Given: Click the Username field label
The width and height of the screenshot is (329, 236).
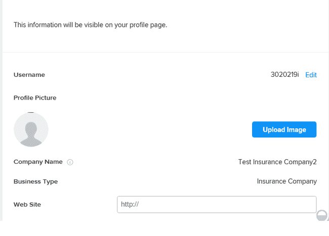Looking at the screenshot, I should (x=29, y=75).
